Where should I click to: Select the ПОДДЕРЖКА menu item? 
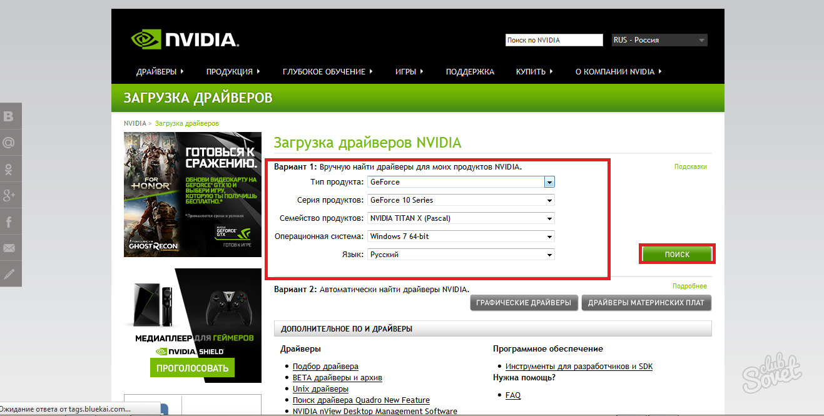tap(470, 72)
